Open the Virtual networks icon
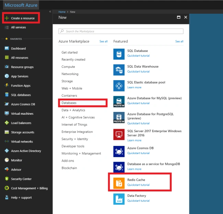The width and height of the screenshot is (223, 214). tap(7, 141)
